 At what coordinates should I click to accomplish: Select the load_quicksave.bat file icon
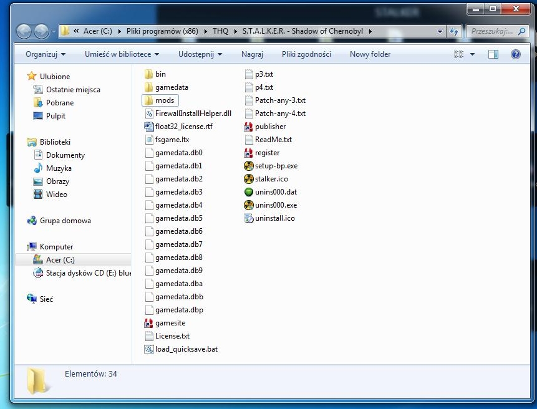[149, 349]
